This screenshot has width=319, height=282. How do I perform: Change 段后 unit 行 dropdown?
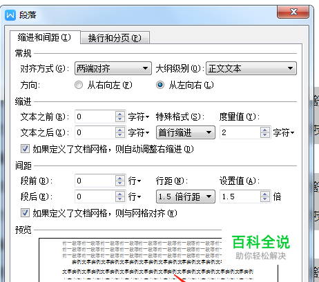click(x=135, y=197)
